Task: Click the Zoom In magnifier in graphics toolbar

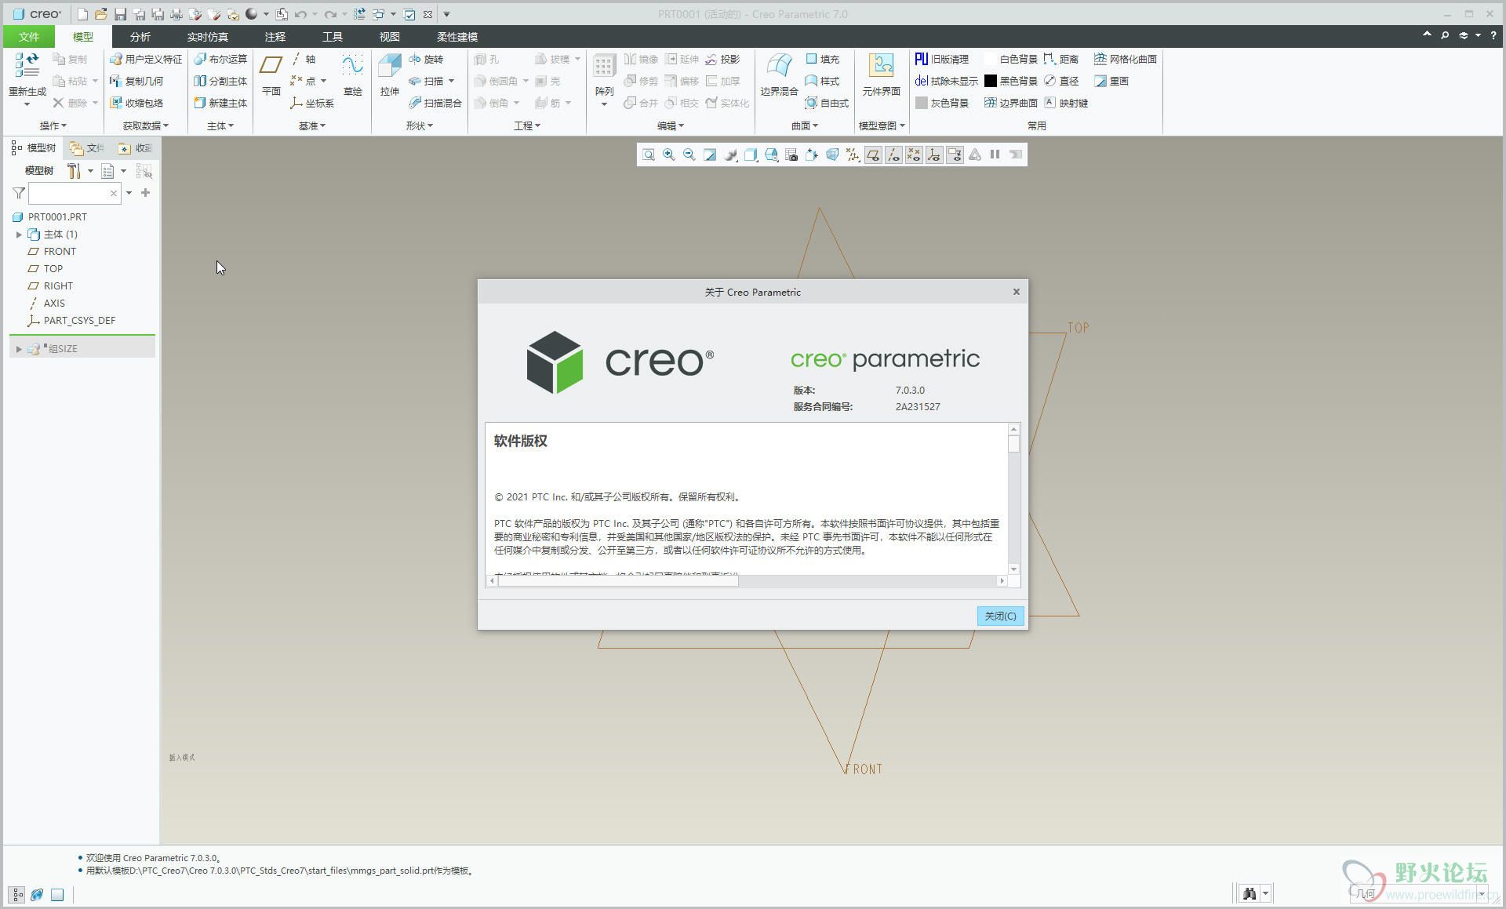Action: (669, 155)
